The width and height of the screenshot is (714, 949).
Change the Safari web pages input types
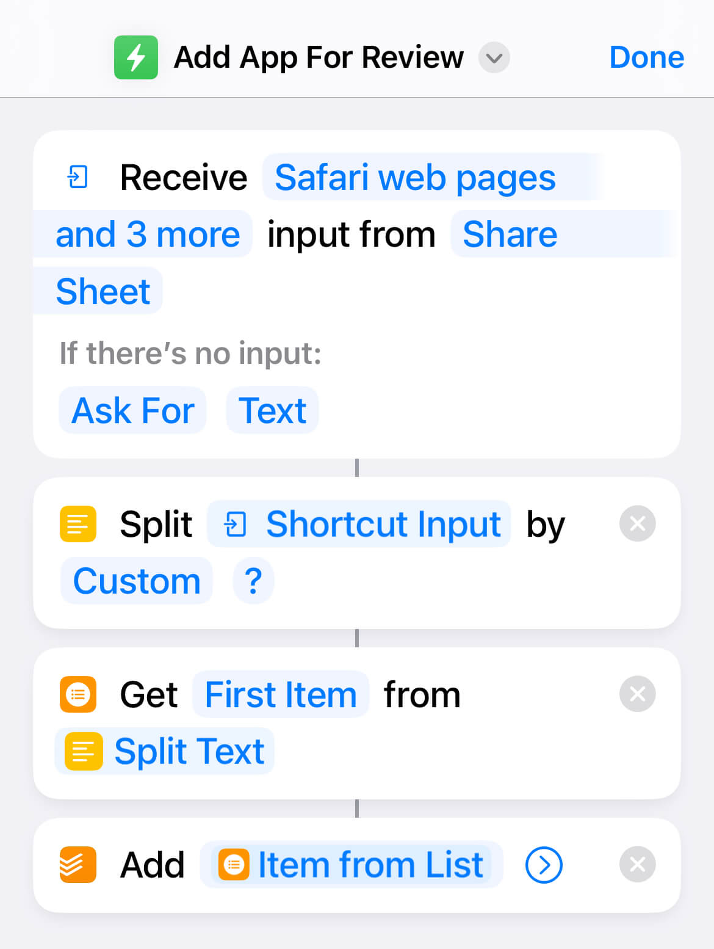click(415, 178)
